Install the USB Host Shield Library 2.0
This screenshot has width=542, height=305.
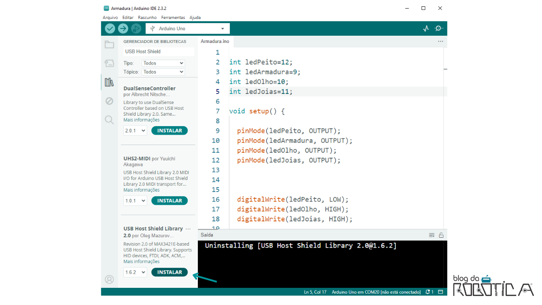[x=169, y=272]
